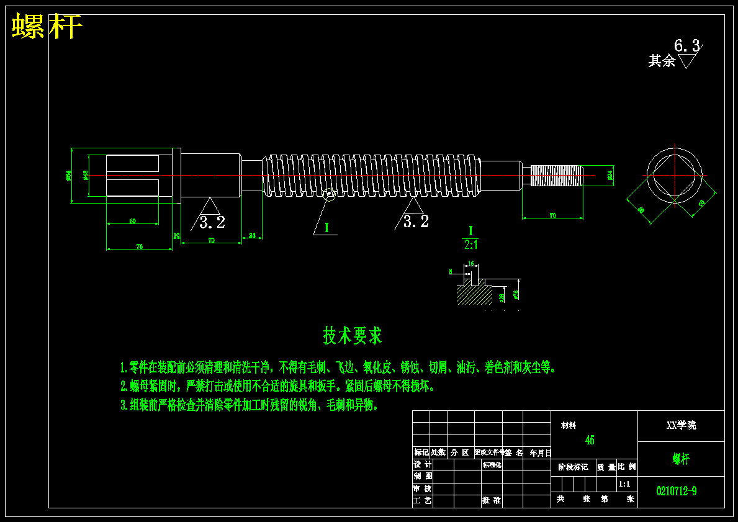Click the 签名 header cell
Image resolution: width=738 pixels, height=522 pixels.
(x=514, y=452)
